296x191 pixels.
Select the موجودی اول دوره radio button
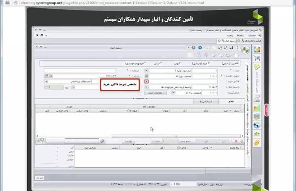(145, 63)
